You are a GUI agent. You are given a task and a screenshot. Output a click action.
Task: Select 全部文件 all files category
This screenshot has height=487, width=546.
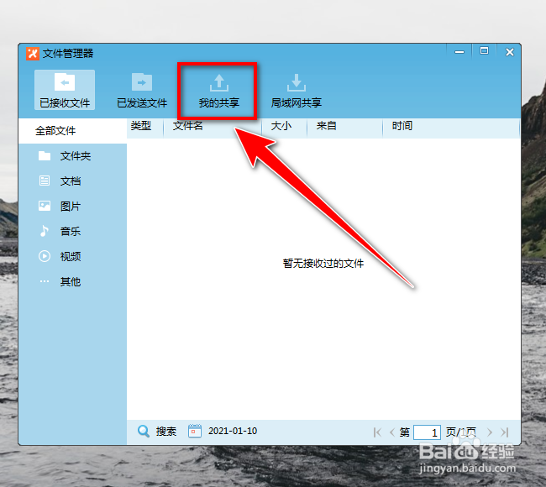coord(73,131)
